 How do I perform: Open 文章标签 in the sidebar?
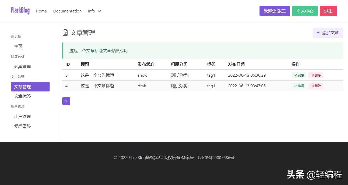(x=22, y=96)
